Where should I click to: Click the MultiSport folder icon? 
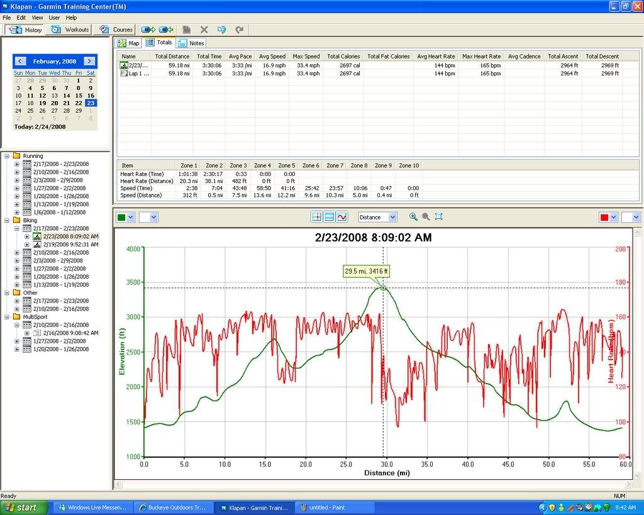click(17, 317)
